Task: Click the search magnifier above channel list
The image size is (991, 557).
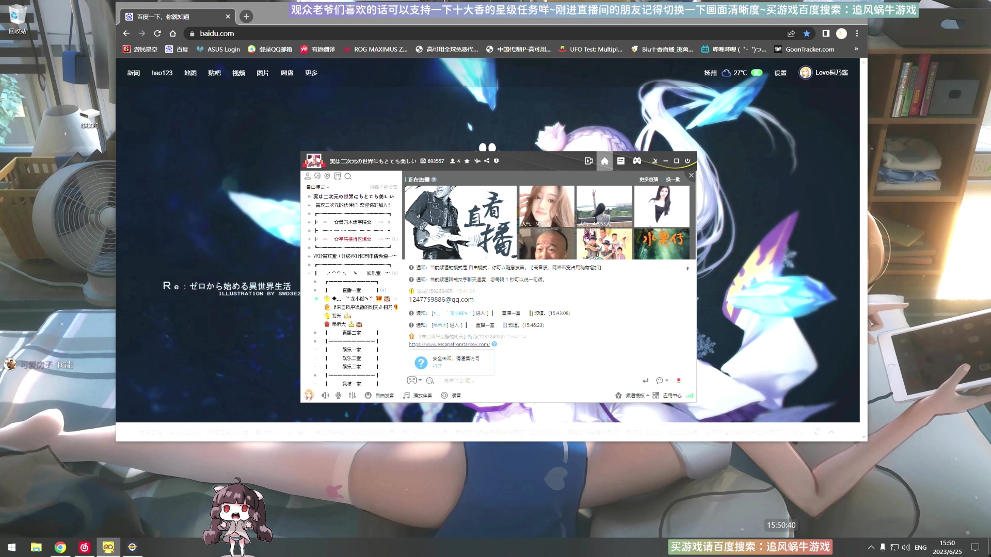Action: (348, 176)
